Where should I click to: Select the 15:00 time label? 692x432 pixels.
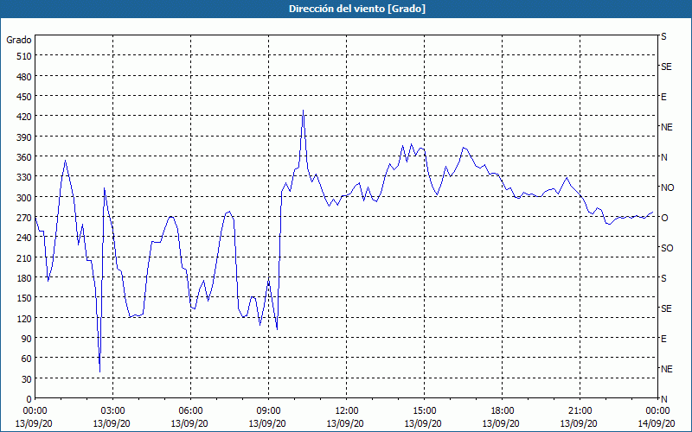tap(424, 411)
